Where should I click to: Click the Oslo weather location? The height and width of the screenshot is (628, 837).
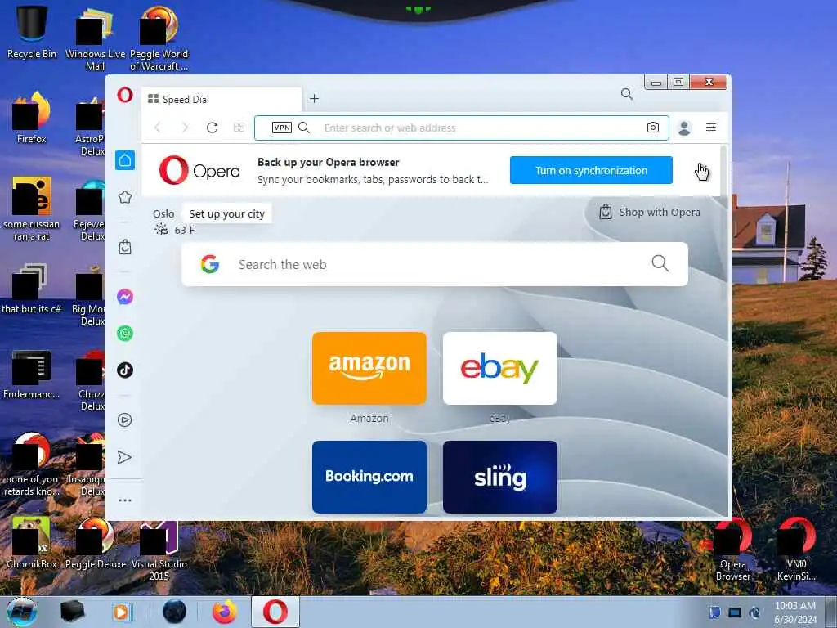(163, 214)
